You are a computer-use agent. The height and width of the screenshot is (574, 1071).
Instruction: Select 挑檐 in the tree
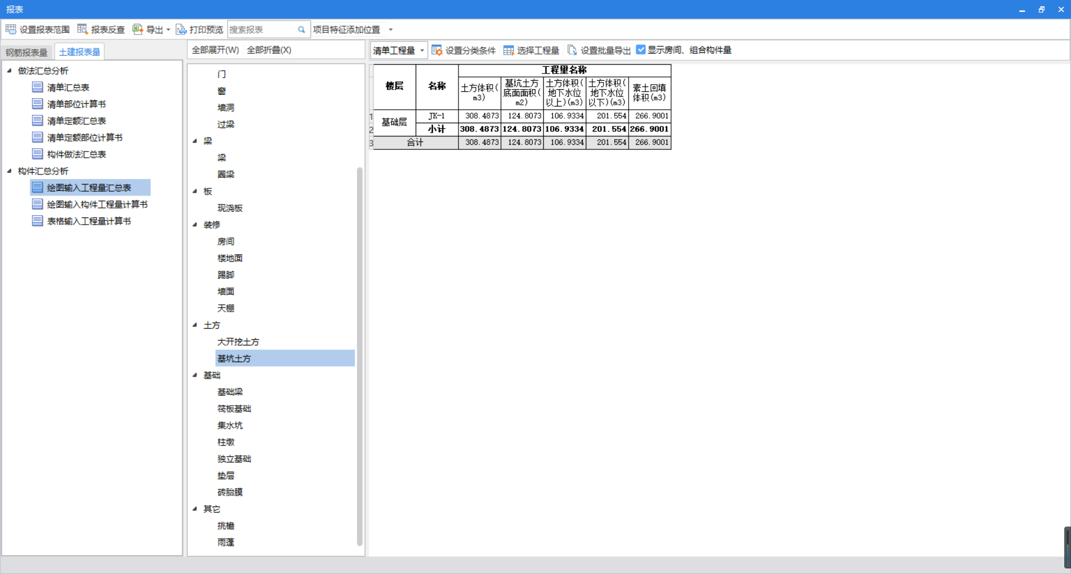226,526
